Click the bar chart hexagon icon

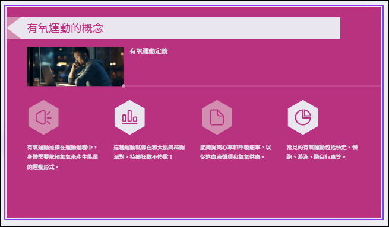129,117
